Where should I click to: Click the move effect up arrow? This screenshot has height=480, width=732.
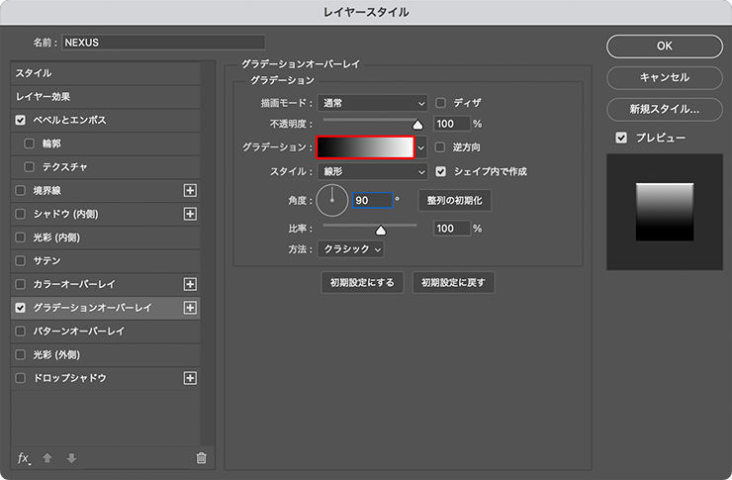(47, 457)
